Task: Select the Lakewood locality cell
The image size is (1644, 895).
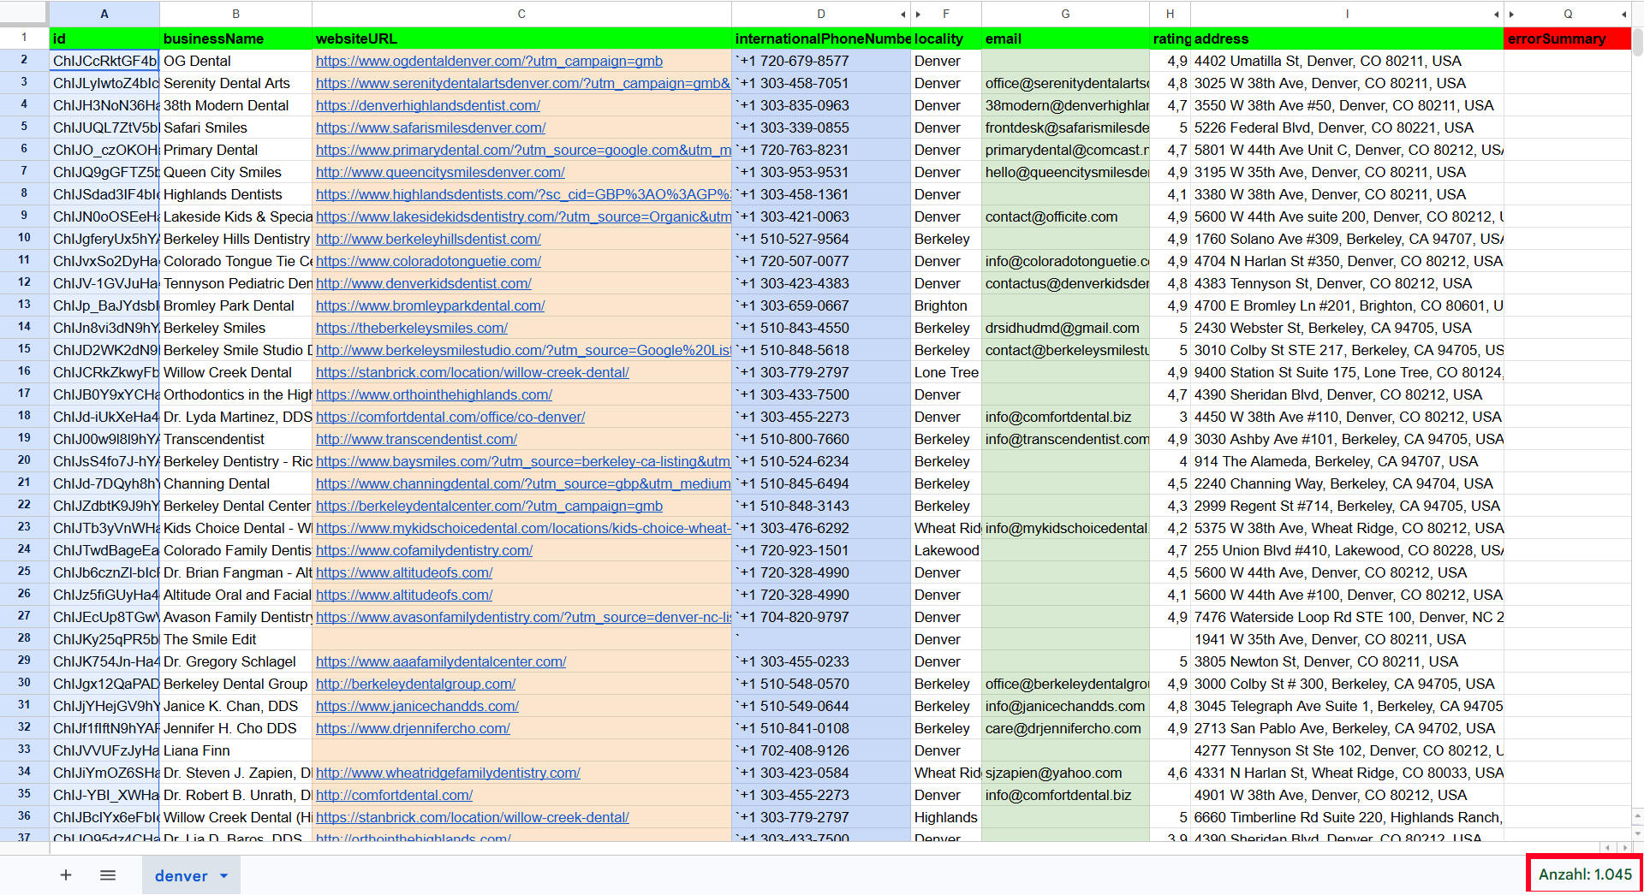Action: click(945, 550)
